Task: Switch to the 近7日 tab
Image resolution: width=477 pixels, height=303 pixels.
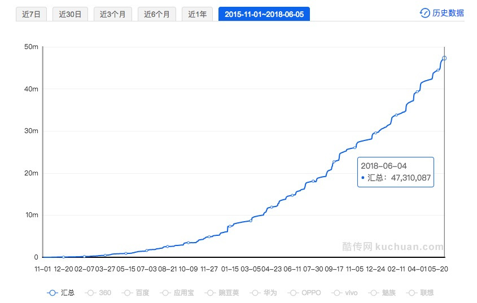Action: [31, 14]
